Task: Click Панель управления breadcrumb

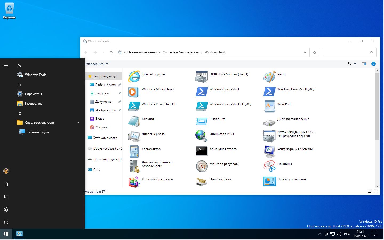Action: [x=142, y=52]
